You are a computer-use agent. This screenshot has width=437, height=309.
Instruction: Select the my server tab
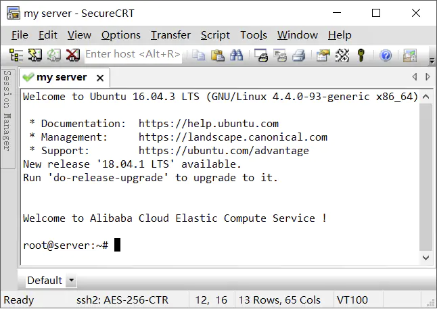tap(62, 77)
